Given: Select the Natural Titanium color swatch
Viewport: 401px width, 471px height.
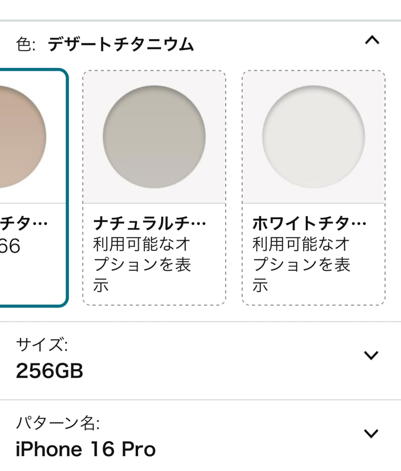Looking at the screenshot, I should [154, 136].
